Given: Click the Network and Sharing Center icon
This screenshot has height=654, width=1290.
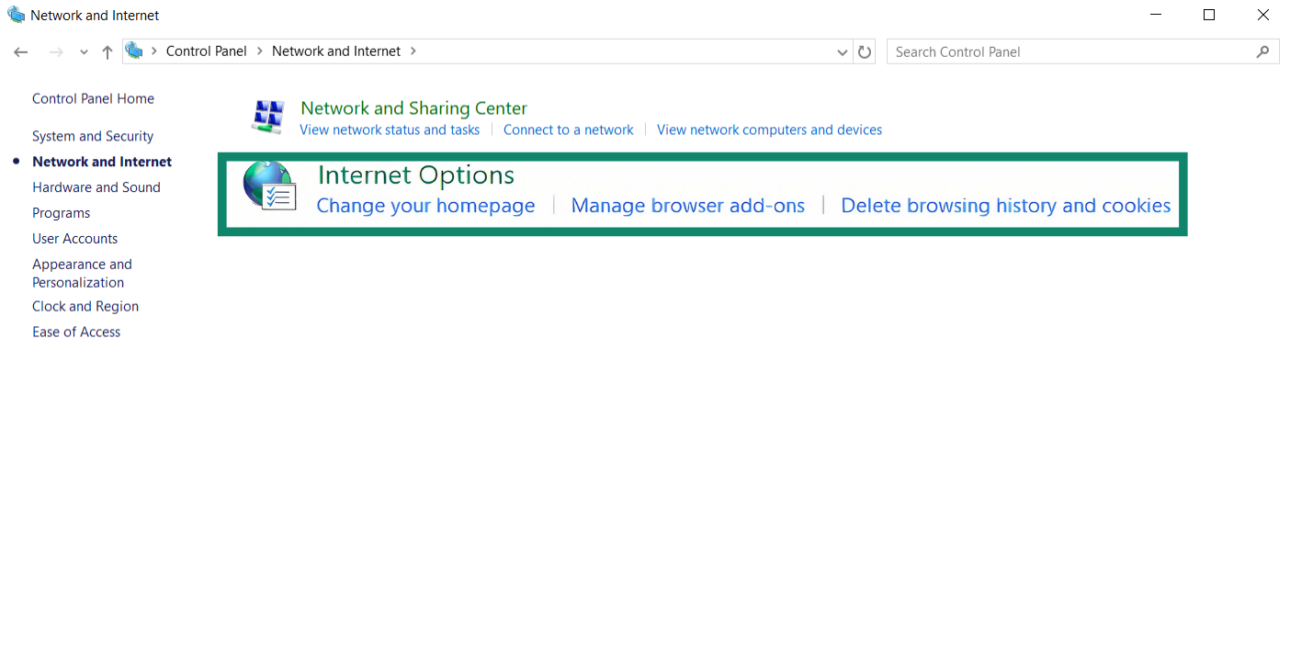Looking at the screenshot, I should point(268,117).
